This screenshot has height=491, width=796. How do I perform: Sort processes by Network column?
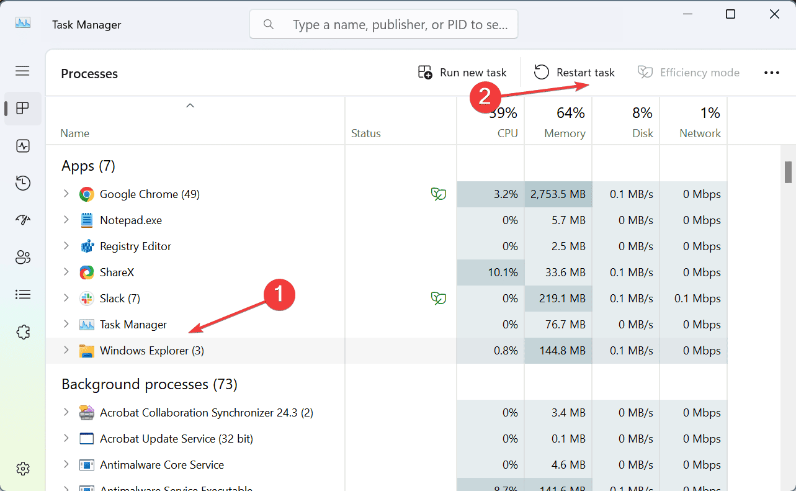point(694,121)
